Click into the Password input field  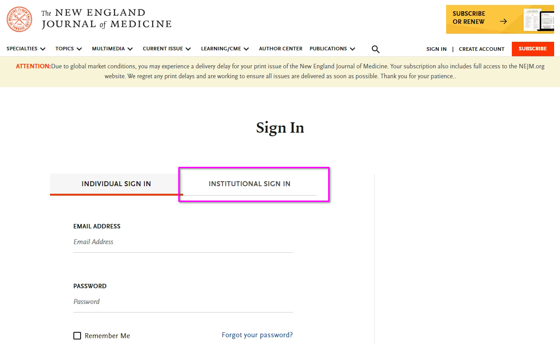pyautogui.click(x=183, y=302)
